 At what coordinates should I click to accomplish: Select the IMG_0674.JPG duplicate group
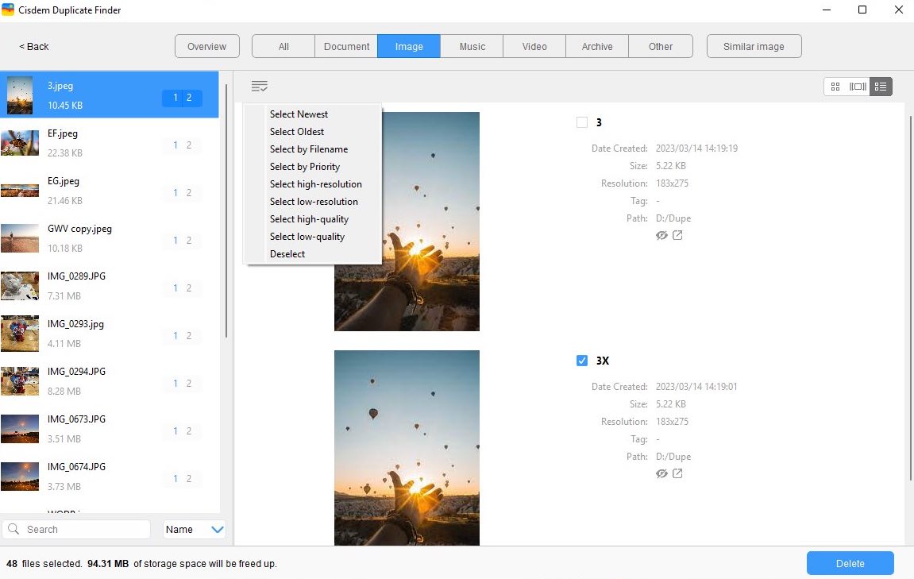tap(109, 477)
